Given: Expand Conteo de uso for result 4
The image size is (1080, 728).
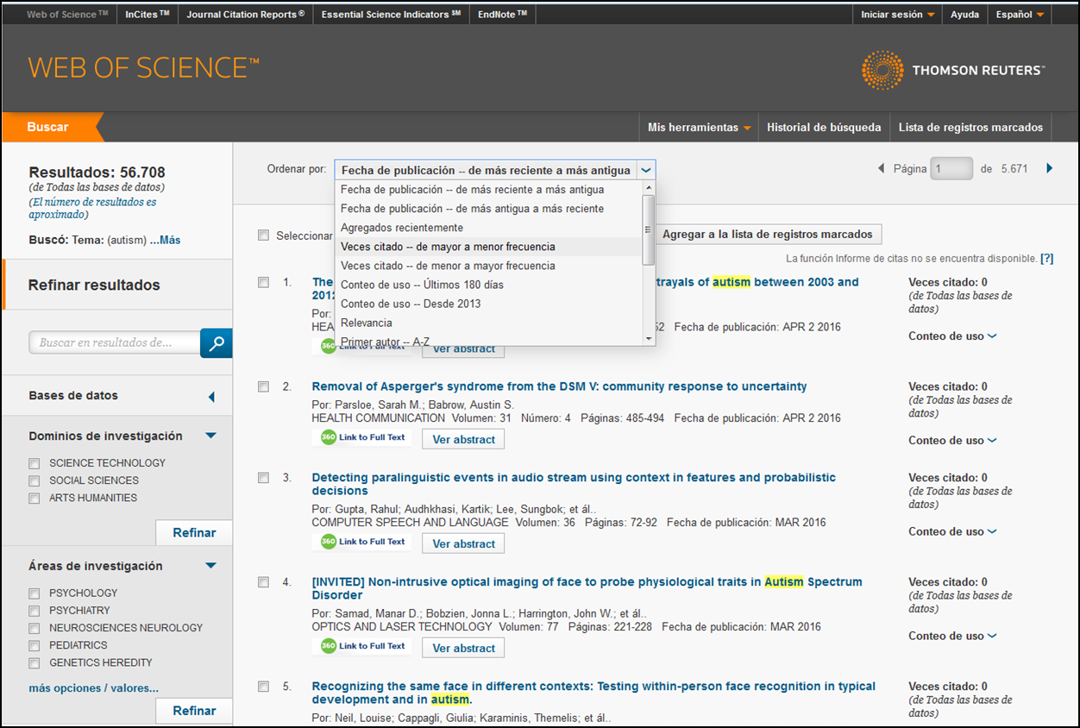Looking at the screenshot, I should [952, 637].
